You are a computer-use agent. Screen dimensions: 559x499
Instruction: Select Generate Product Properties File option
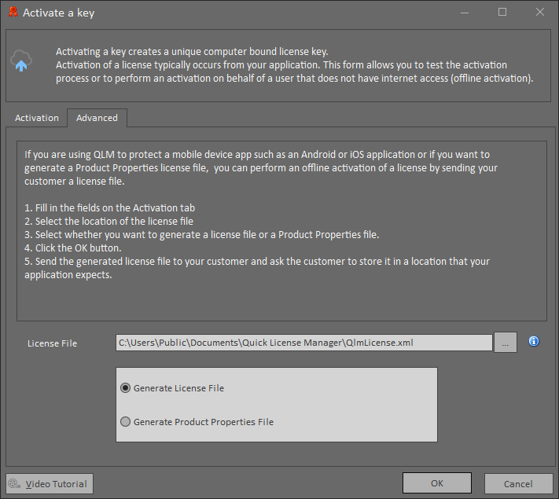197,422
